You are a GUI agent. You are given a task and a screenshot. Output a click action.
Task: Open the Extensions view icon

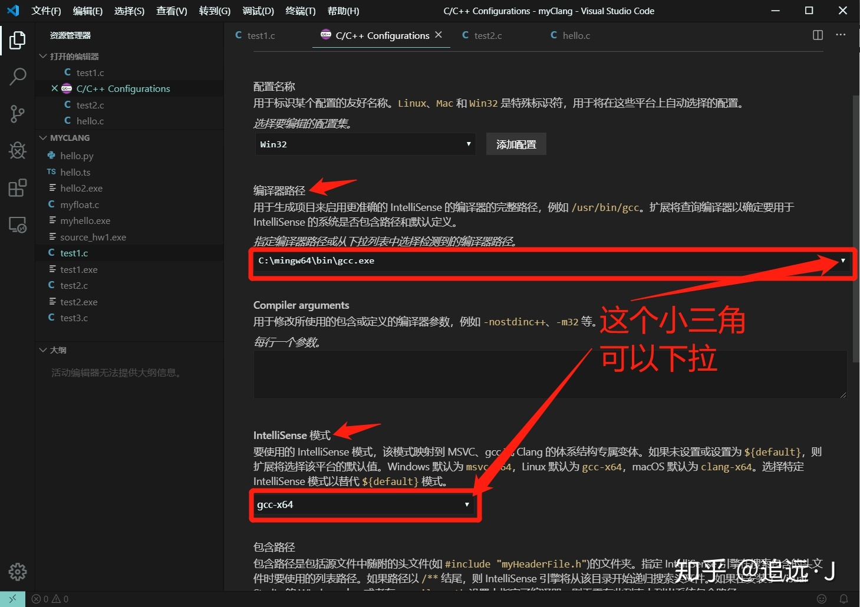click(x=18, y=187)
